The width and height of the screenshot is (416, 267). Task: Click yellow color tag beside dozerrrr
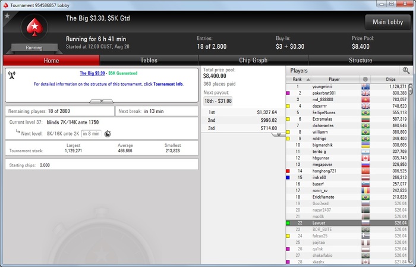(288, 106)
